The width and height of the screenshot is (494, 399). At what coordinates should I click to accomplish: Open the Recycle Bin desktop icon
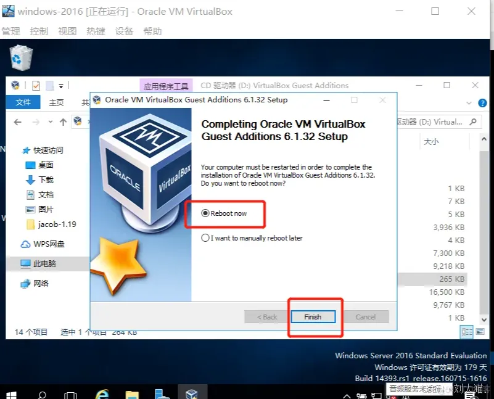click(x=21, y=57)
